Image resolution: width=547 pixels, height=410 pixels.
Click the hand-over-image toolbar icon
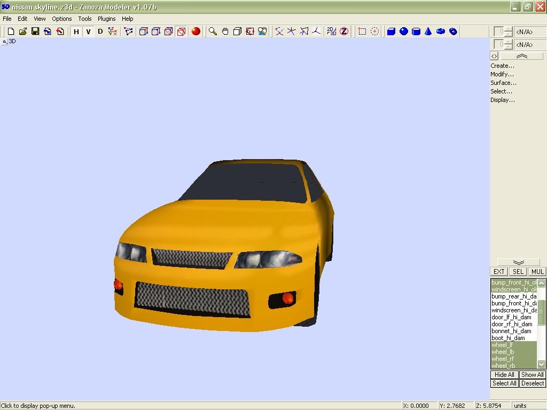coord(262,31)
